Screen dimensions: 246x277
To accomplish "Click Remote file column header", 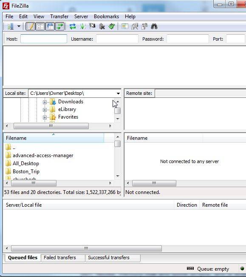I will pos(223,205).
